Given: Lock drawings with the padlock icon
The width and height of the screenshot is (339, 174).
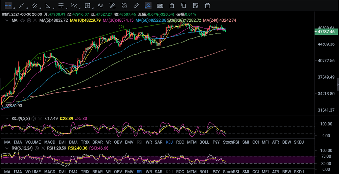Looking at the screenshot, I should tap(172, 6).
